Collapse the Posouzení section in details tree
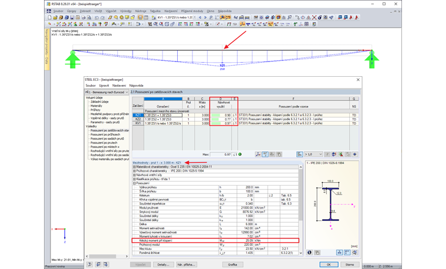 point(134,183)
